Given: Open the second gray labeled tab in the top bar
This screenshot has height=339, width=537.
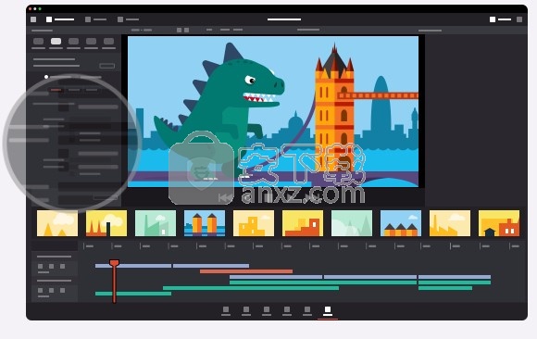Looking at the screenshot, I should [96, 19].
